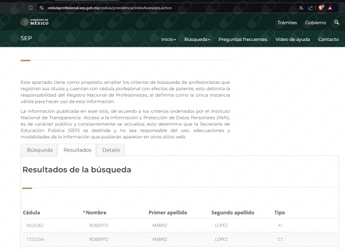Select the Resultados tab
Screen dimensions: 345x250
[77, 150]
